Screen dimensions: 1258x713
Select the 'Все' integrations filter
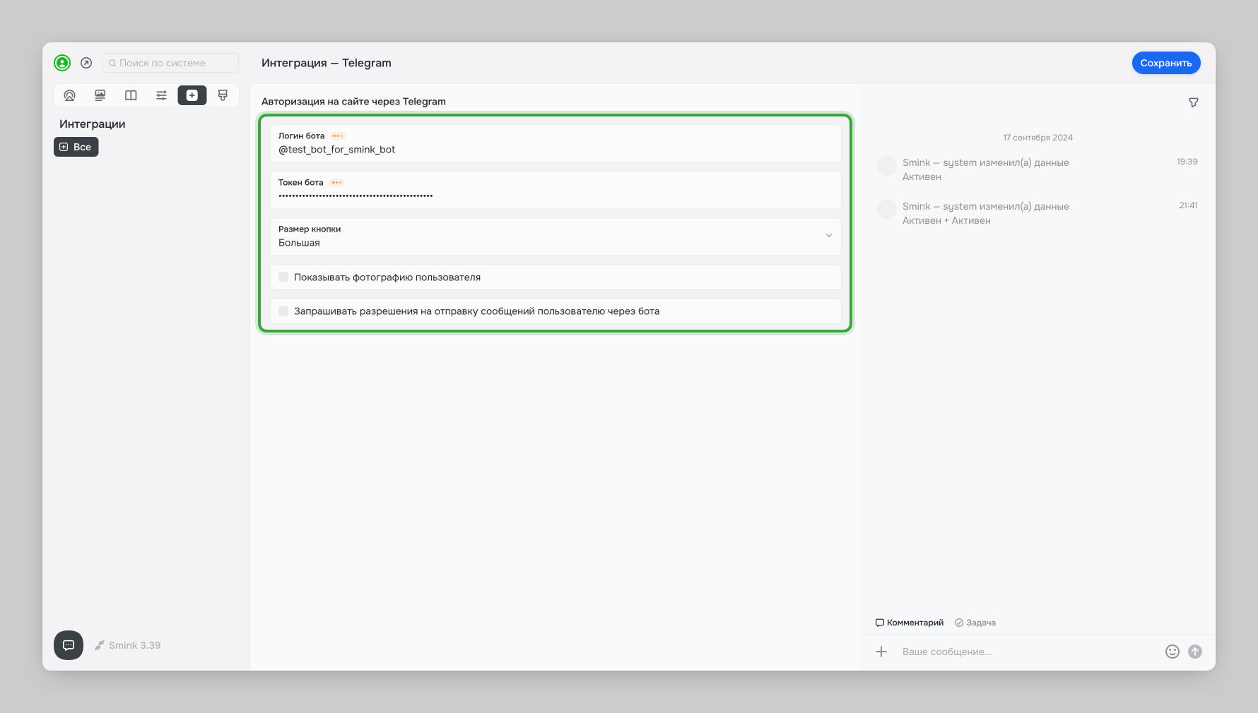76,147
